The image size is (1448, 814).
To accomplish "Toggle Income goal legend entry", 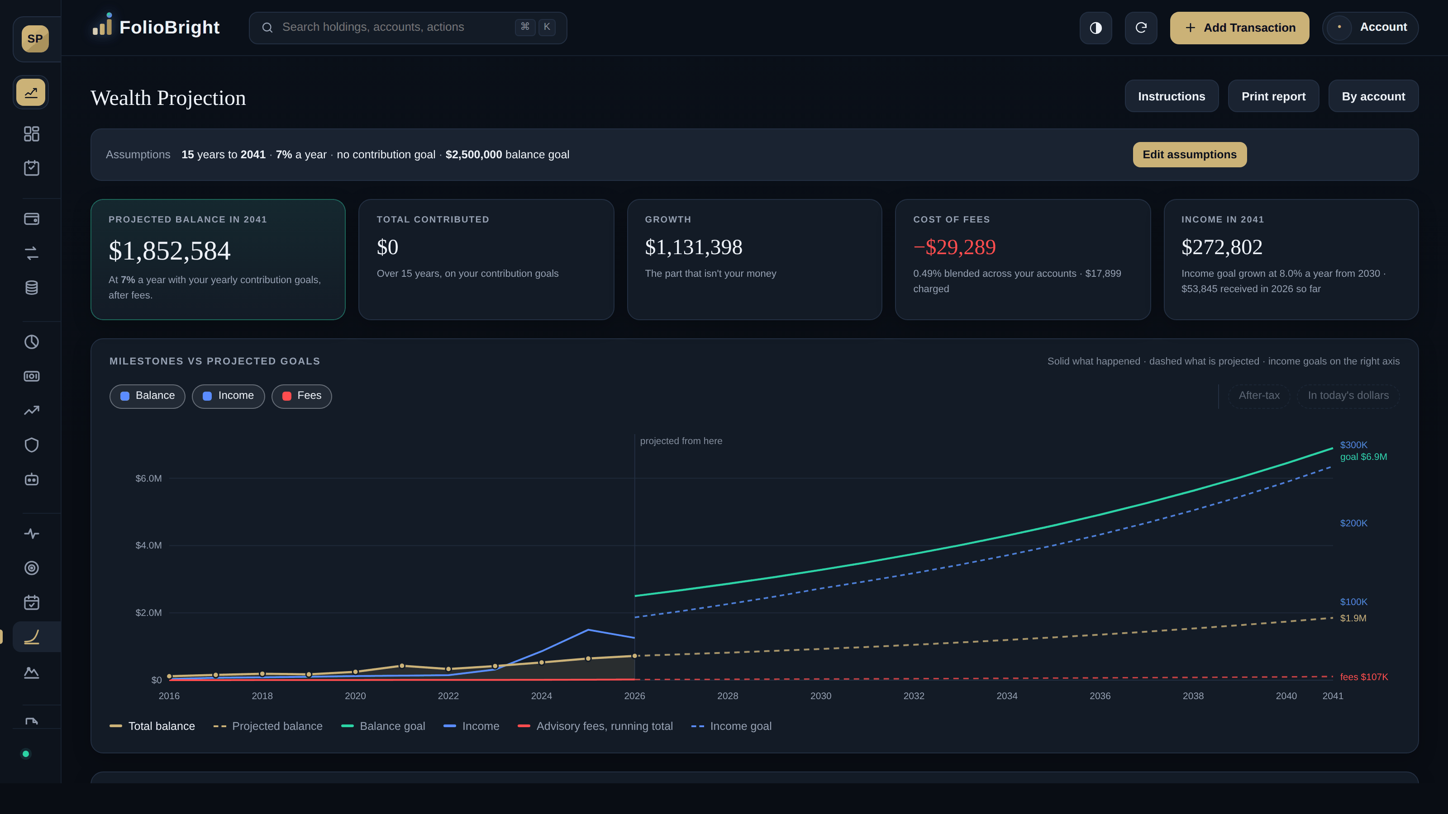I will 731,726.
